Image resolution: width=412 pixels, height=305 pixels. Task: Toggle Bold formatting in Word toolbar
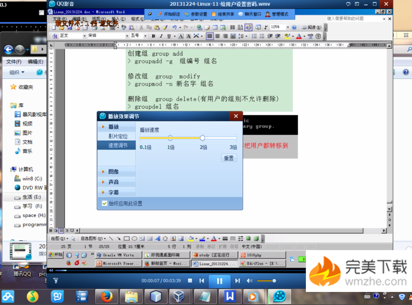pos(153,36)
